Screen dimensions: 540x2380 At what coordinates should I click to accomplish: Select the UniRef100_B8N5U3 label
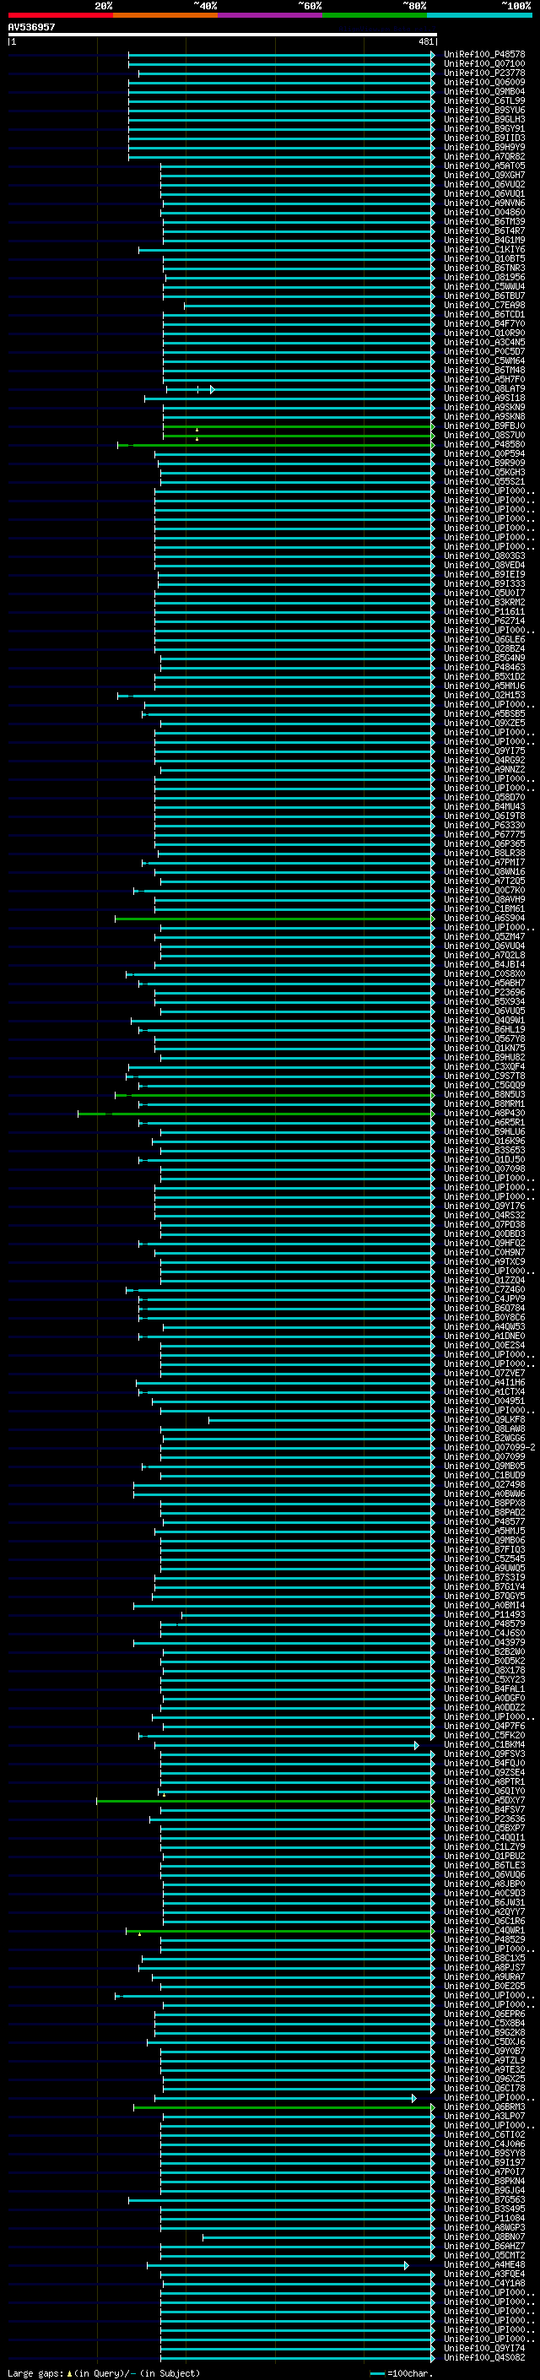[x=484, y=1095]
